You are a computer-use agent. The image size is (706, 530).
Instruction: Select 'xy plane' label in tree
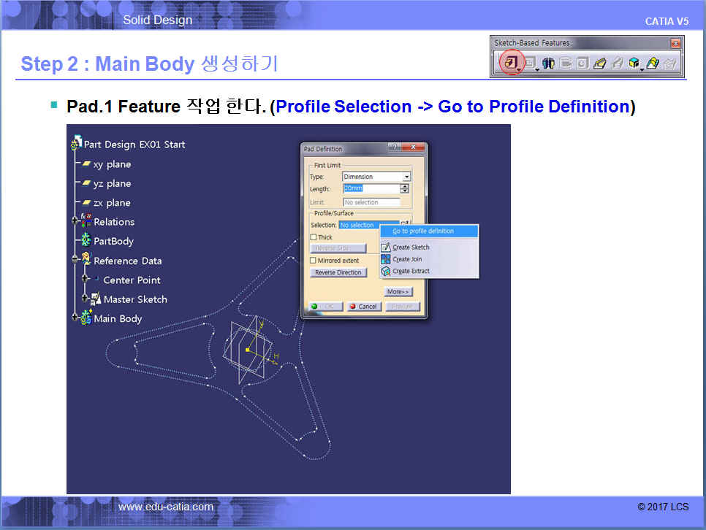tap(112, 165)
